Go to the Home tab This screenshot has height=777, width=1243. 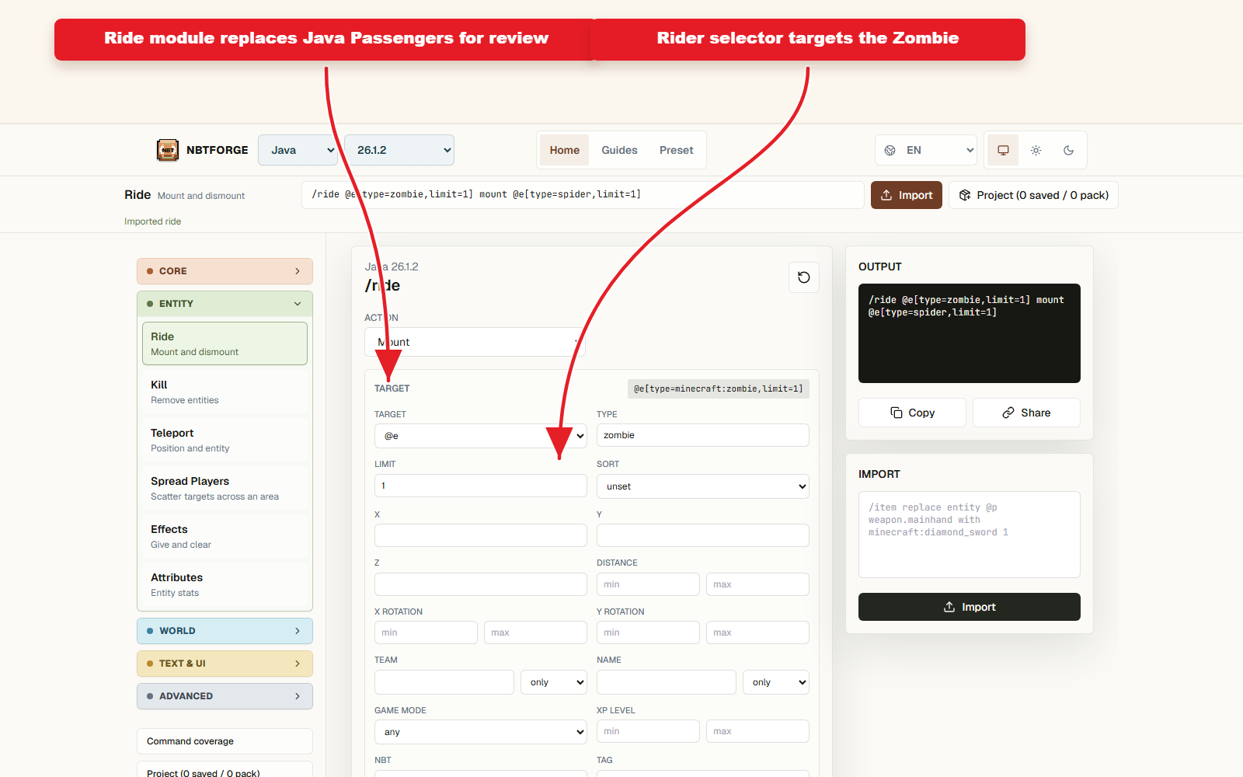point(565,150)
